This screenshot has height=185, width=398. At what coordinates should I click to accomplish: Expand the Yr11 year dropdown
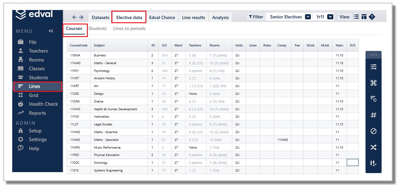330,17
